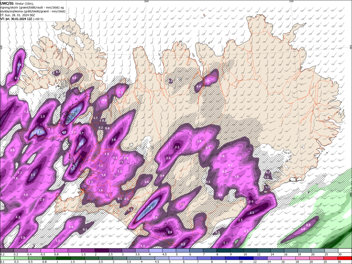The width and height of the screenshot is (352, 264).
Task: Select the dark green rain swatch between 1 and 1.5
Action: click(x=63, y=258)
